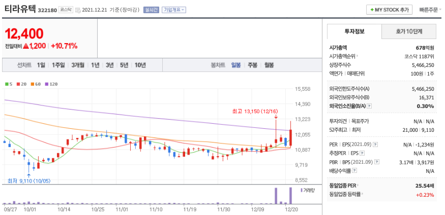Screen dimensions: 445x215
Task: Click the 봉차트 label
Action: (x=218, y=65)
